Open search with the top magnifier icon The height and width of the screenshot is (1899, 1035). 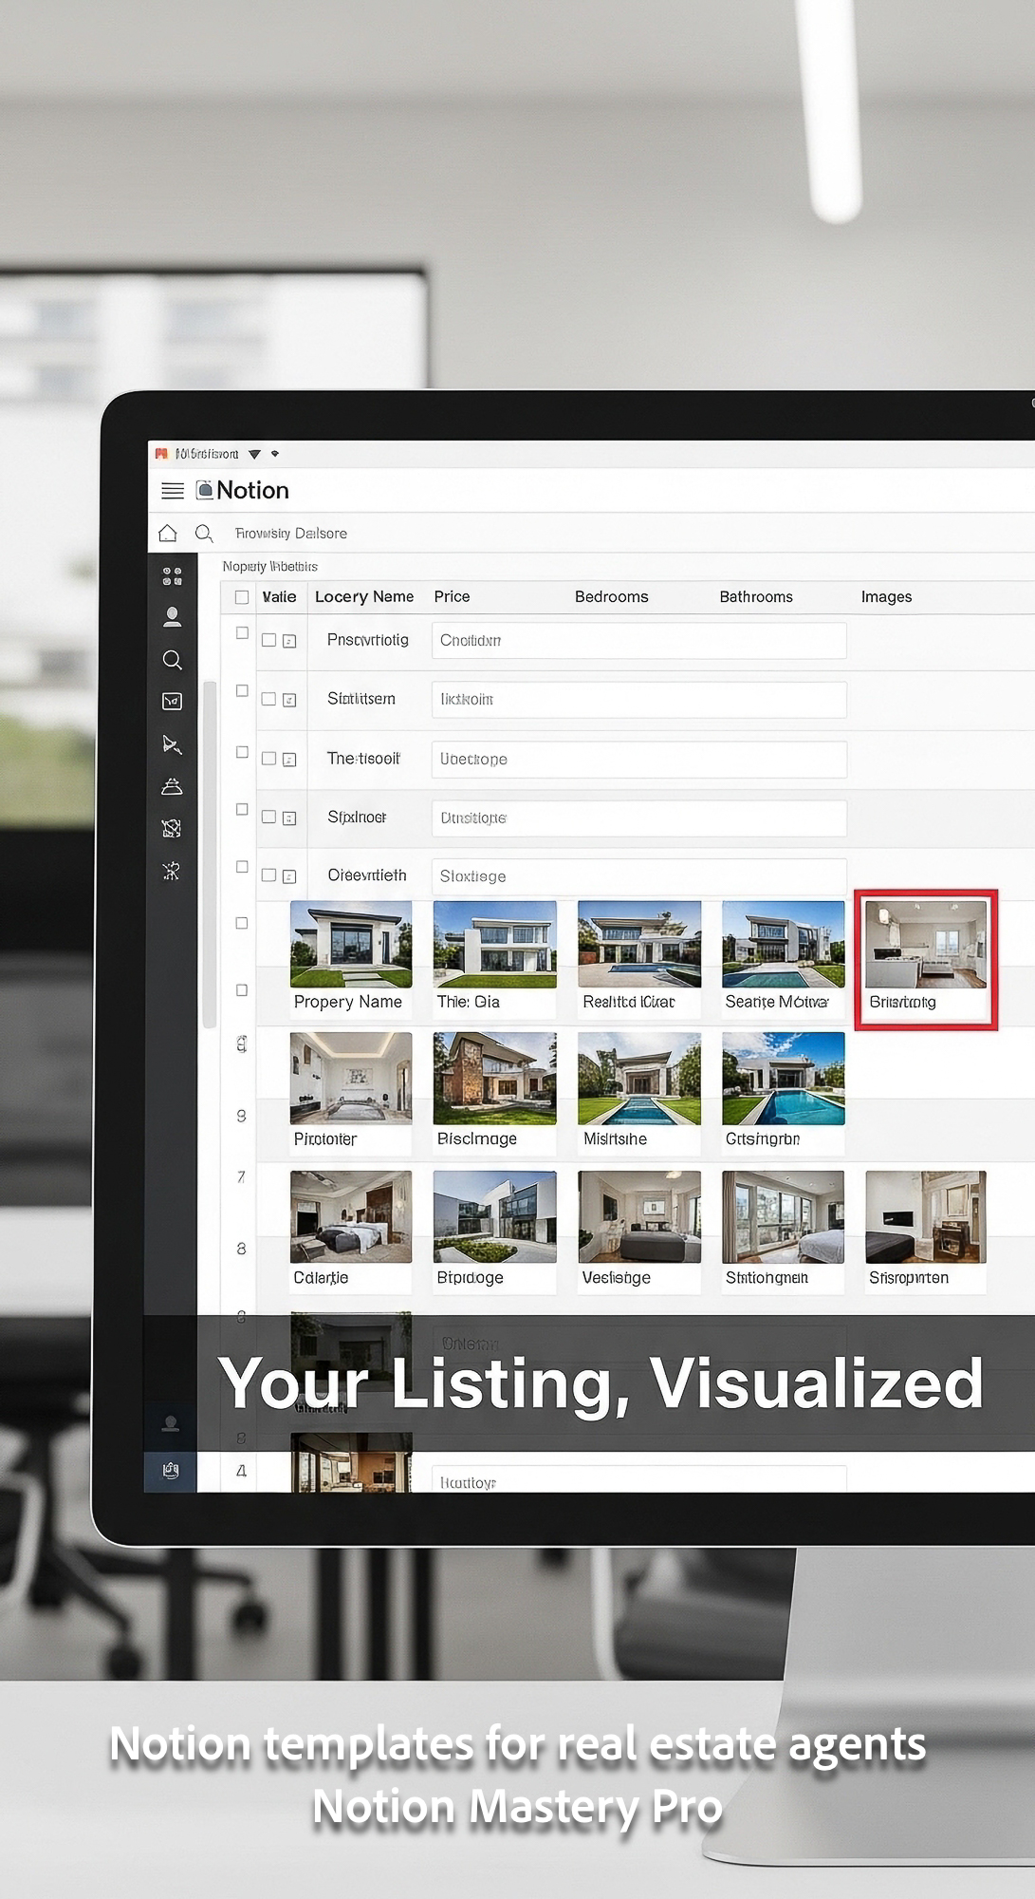click(x=204, y=533)
